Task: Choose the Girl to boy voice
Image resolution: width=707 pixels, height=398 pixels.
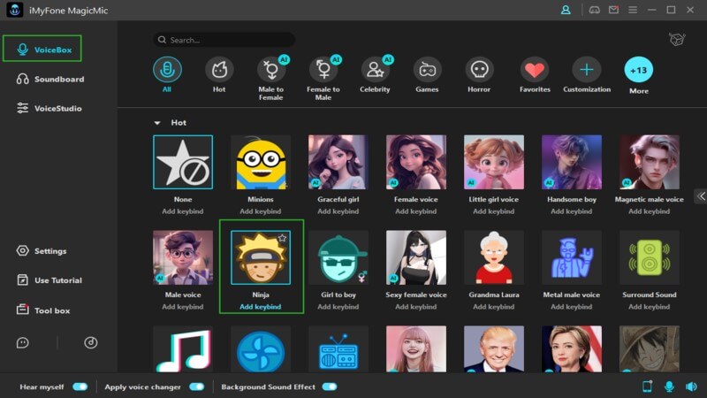Action: pyautogui.click(x=338, y=257)
